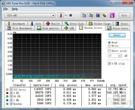The height and width of the screenshot is (110, 135).
Task: Copy text results to clipboard icon
Action: click(x=84, y=15)
